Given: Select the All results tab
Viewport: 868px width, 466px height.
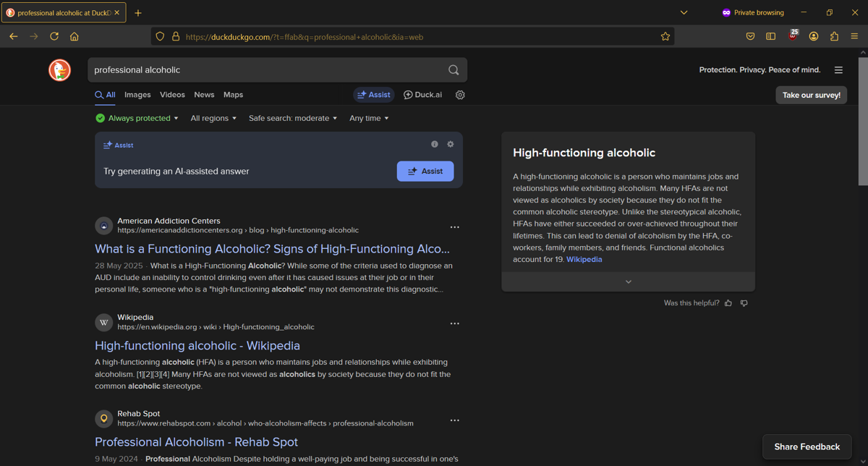Looking at the screenshot, I should coord(105,95).
